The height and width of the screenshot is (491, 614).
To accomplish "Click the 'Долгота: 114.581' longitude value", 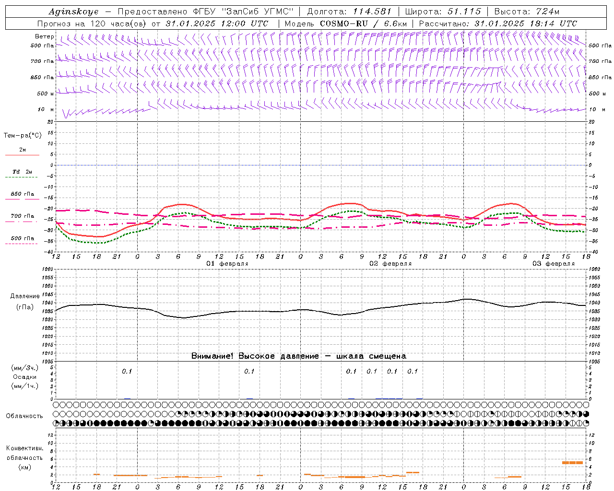I will point(349,12).
